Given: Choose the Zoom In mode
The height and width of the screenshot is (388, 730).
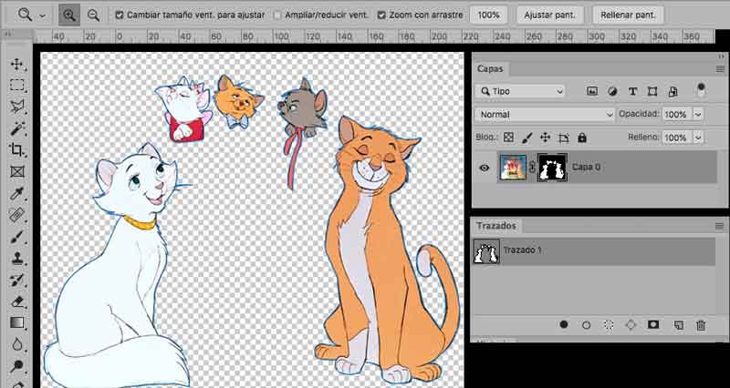Looking at the screenshot, I should pyautogui.click(x=69, y=15).
